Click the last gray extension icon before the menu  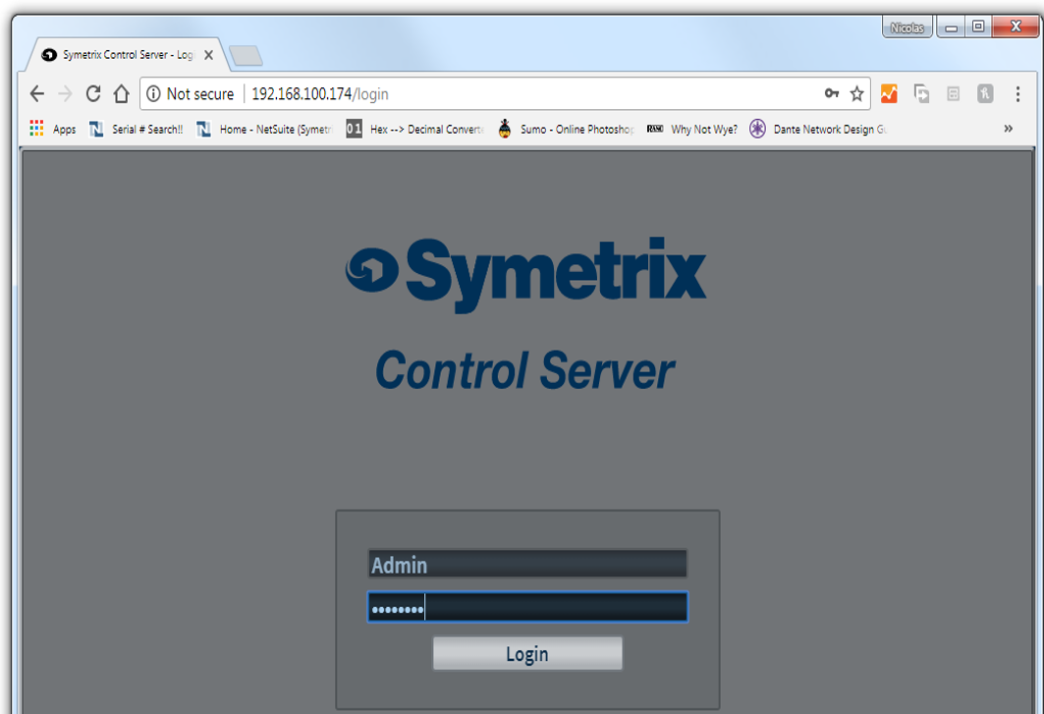(x=985, y=94)
